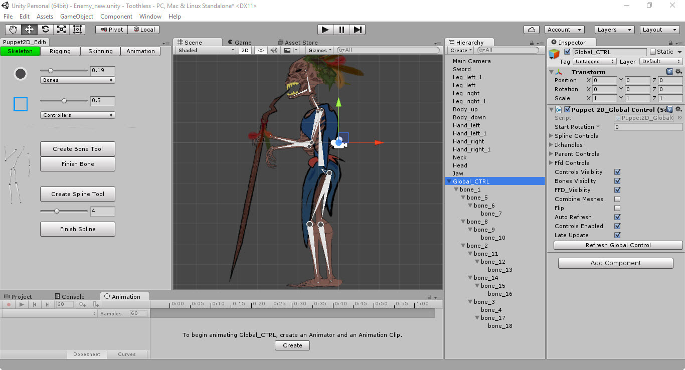685x370 pixels.
Task: Uncheck Auto Refresh
Action: coord(617,217)
